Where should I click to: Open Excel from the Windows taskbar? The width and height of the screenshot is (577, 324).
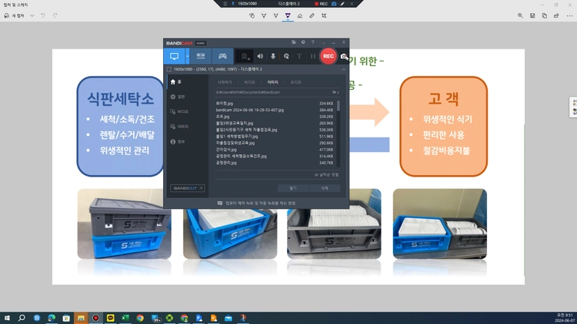125,318
